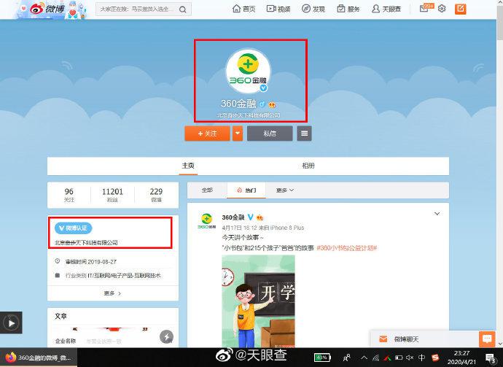Click the post author's 360金融 avatar

(206, 220)
